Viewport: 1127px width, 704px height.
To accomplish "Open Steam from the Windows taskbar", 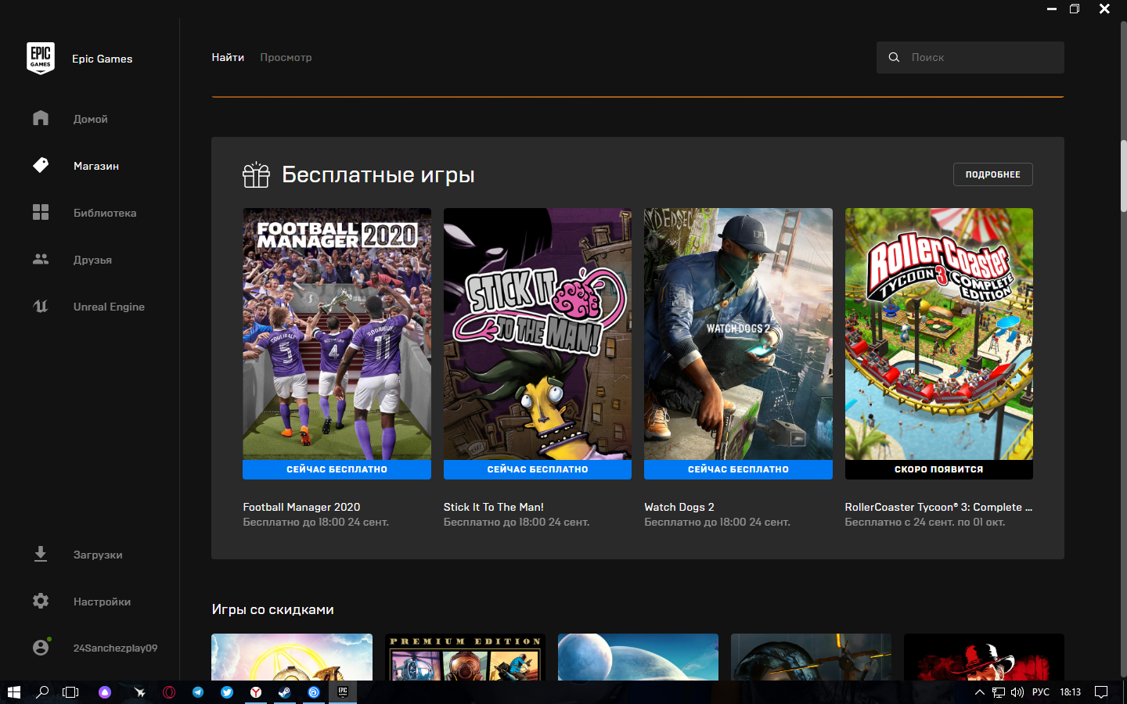I will tap(285, 692).
